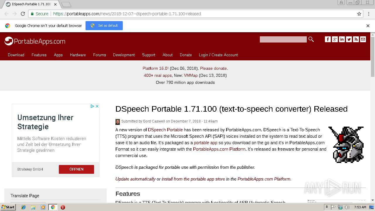The width and height of the screenshot is (375, 211).
Task: Open the 400+ real apps link
Action: (158, 75)
